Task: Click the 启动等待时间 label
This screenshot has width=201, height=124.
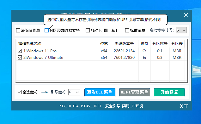Action: pyautogui.click(x=162, y=30)
